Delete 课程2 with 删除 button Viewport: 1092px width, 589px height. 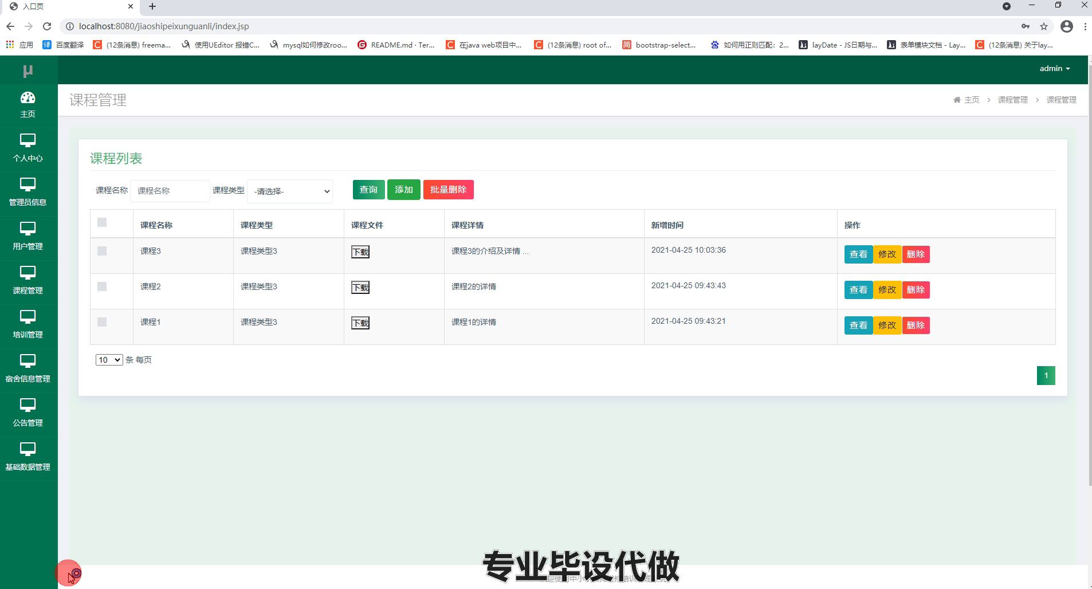pos(916,290)
